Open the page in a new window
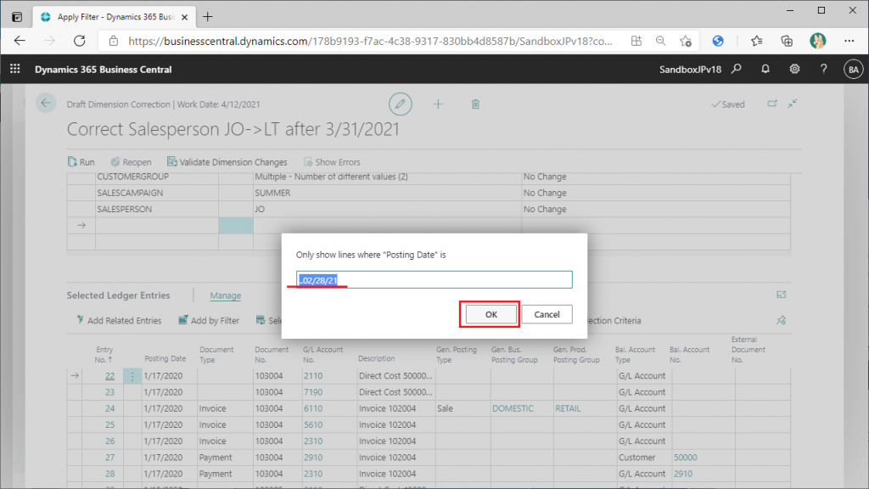 [771, 104]
